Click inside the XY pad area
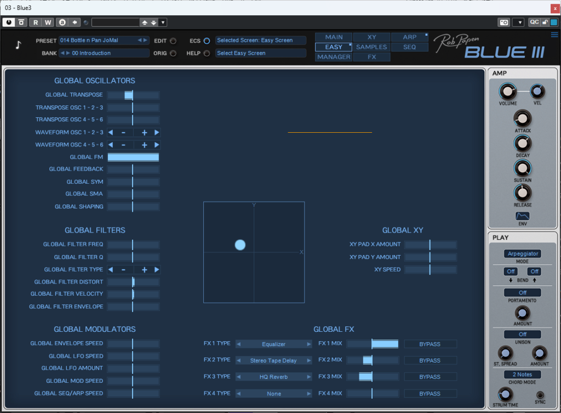561x413 pixels. pyautogui.click(x=253, y=252)
